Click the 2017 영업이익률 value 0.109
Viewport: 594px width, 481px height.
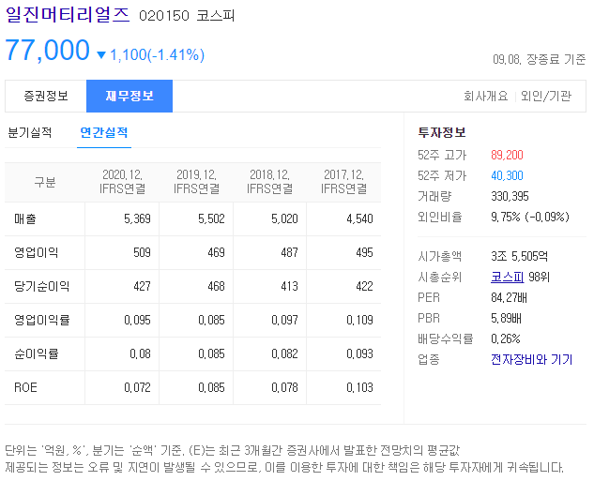pyautogui.click(x=359, y=320)
